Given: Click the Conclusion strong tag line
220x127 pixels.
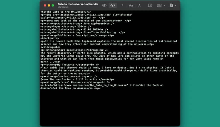Looking at the screenshot, I should click(x=69, y=77).
